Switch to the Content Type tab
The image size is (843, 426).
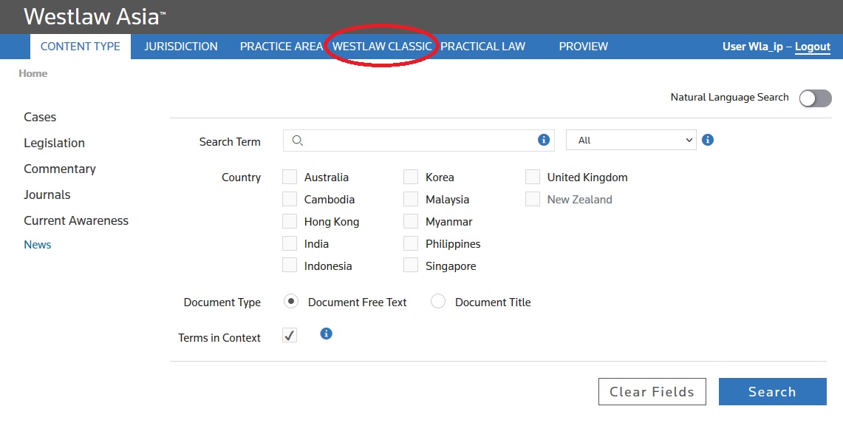tap(81, 47)
